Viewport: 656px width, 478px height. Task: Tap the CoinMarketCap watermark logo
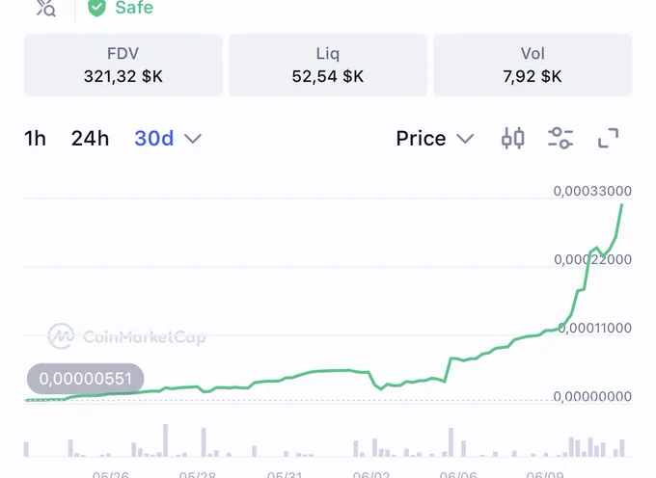(x=126, y=336)
